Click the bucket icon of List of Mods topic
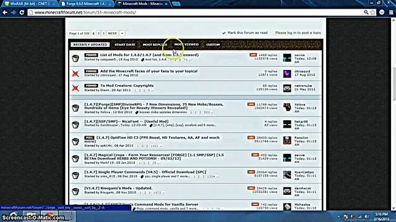Image resolution: width=396 pixels, height=222 pixels. point(75,58)
